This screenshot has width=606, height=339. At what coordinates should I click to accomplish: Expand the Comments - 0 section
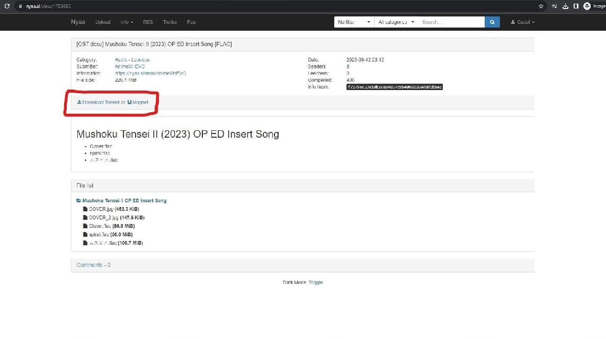coord(94,265)
